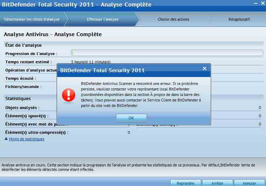Screen dimensions: 266x186
Task: Click the Temps écoulé label
Action: click(x=21, y=78)
